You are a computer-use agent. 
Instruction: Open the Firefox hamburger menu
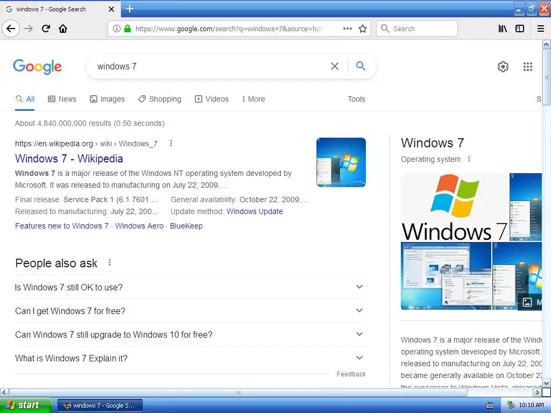[x=541, y=29]
